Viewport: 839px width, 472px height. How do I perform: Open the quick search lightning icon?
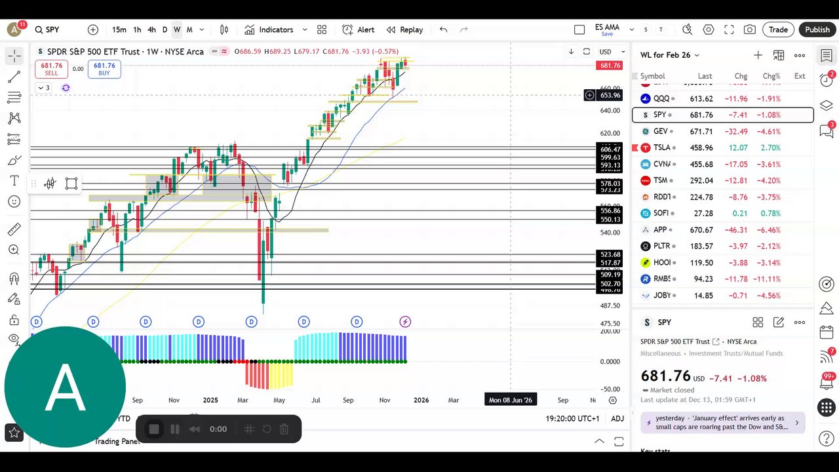tap(687, 29)
